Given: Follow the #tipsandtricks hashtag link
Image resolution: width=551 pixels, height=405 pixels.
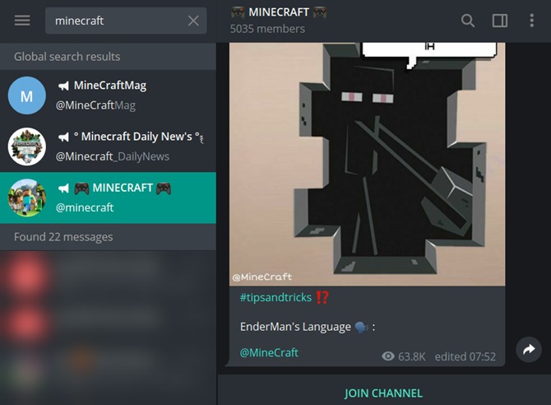Looking at the screenshot, I should (x=275, y=298).
